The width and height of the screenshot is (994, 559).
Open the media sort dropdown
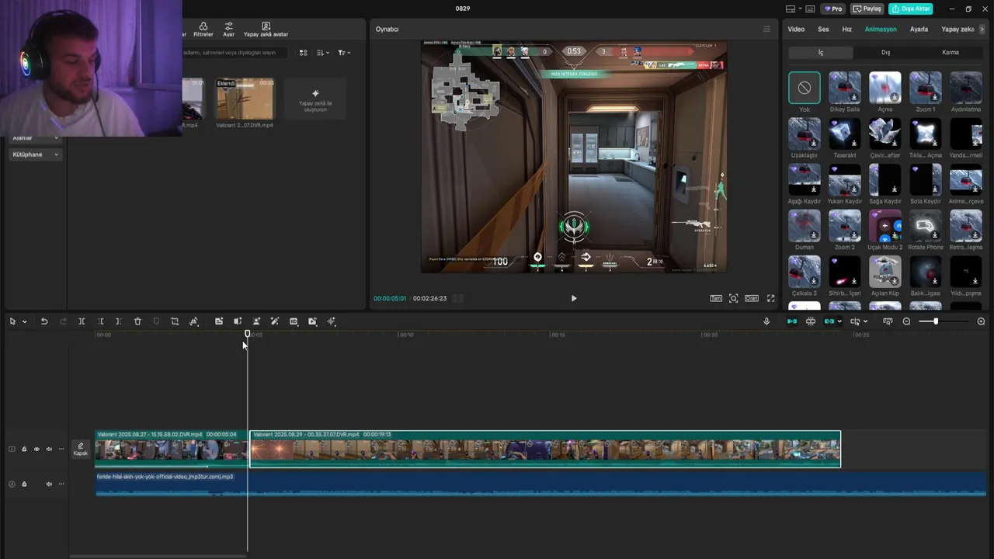pyautogui.click(x=321, y=53)
